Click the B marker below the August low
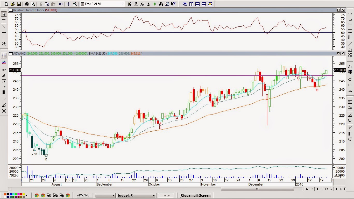This screenshot has height=199, width=354. 46,159
